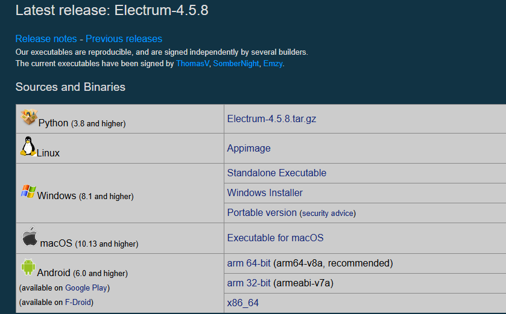506x314 pixels.
Task: Open the Release notes link
Action: pos(46,38)
